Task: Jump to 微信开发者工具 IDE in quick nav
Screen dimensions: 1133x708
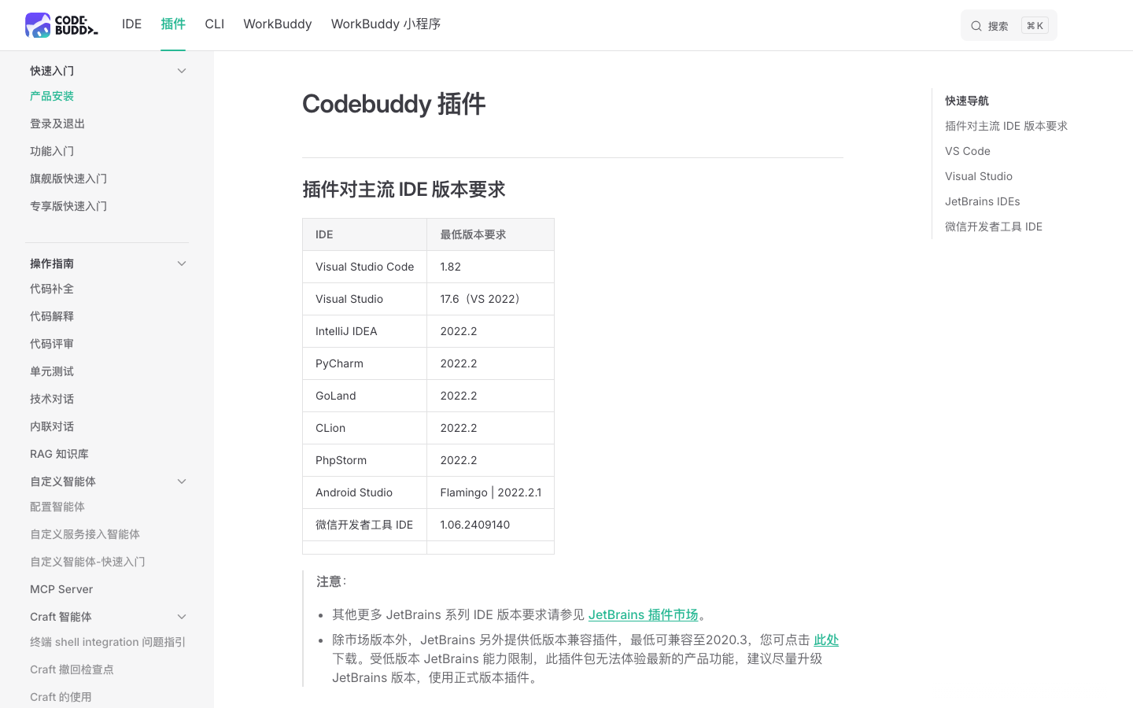Action: tap(994, 227)
